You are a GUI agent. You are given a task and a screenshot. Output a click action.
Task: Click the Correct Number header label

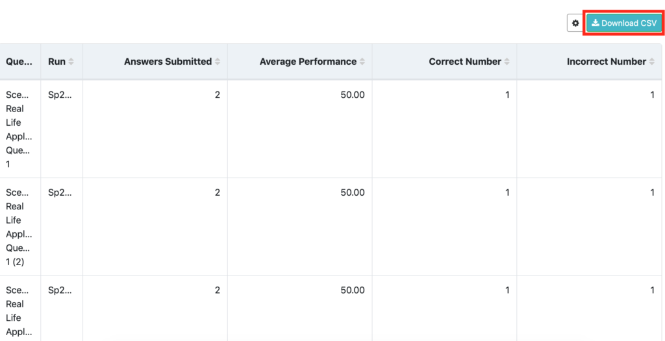pos(465,62)
